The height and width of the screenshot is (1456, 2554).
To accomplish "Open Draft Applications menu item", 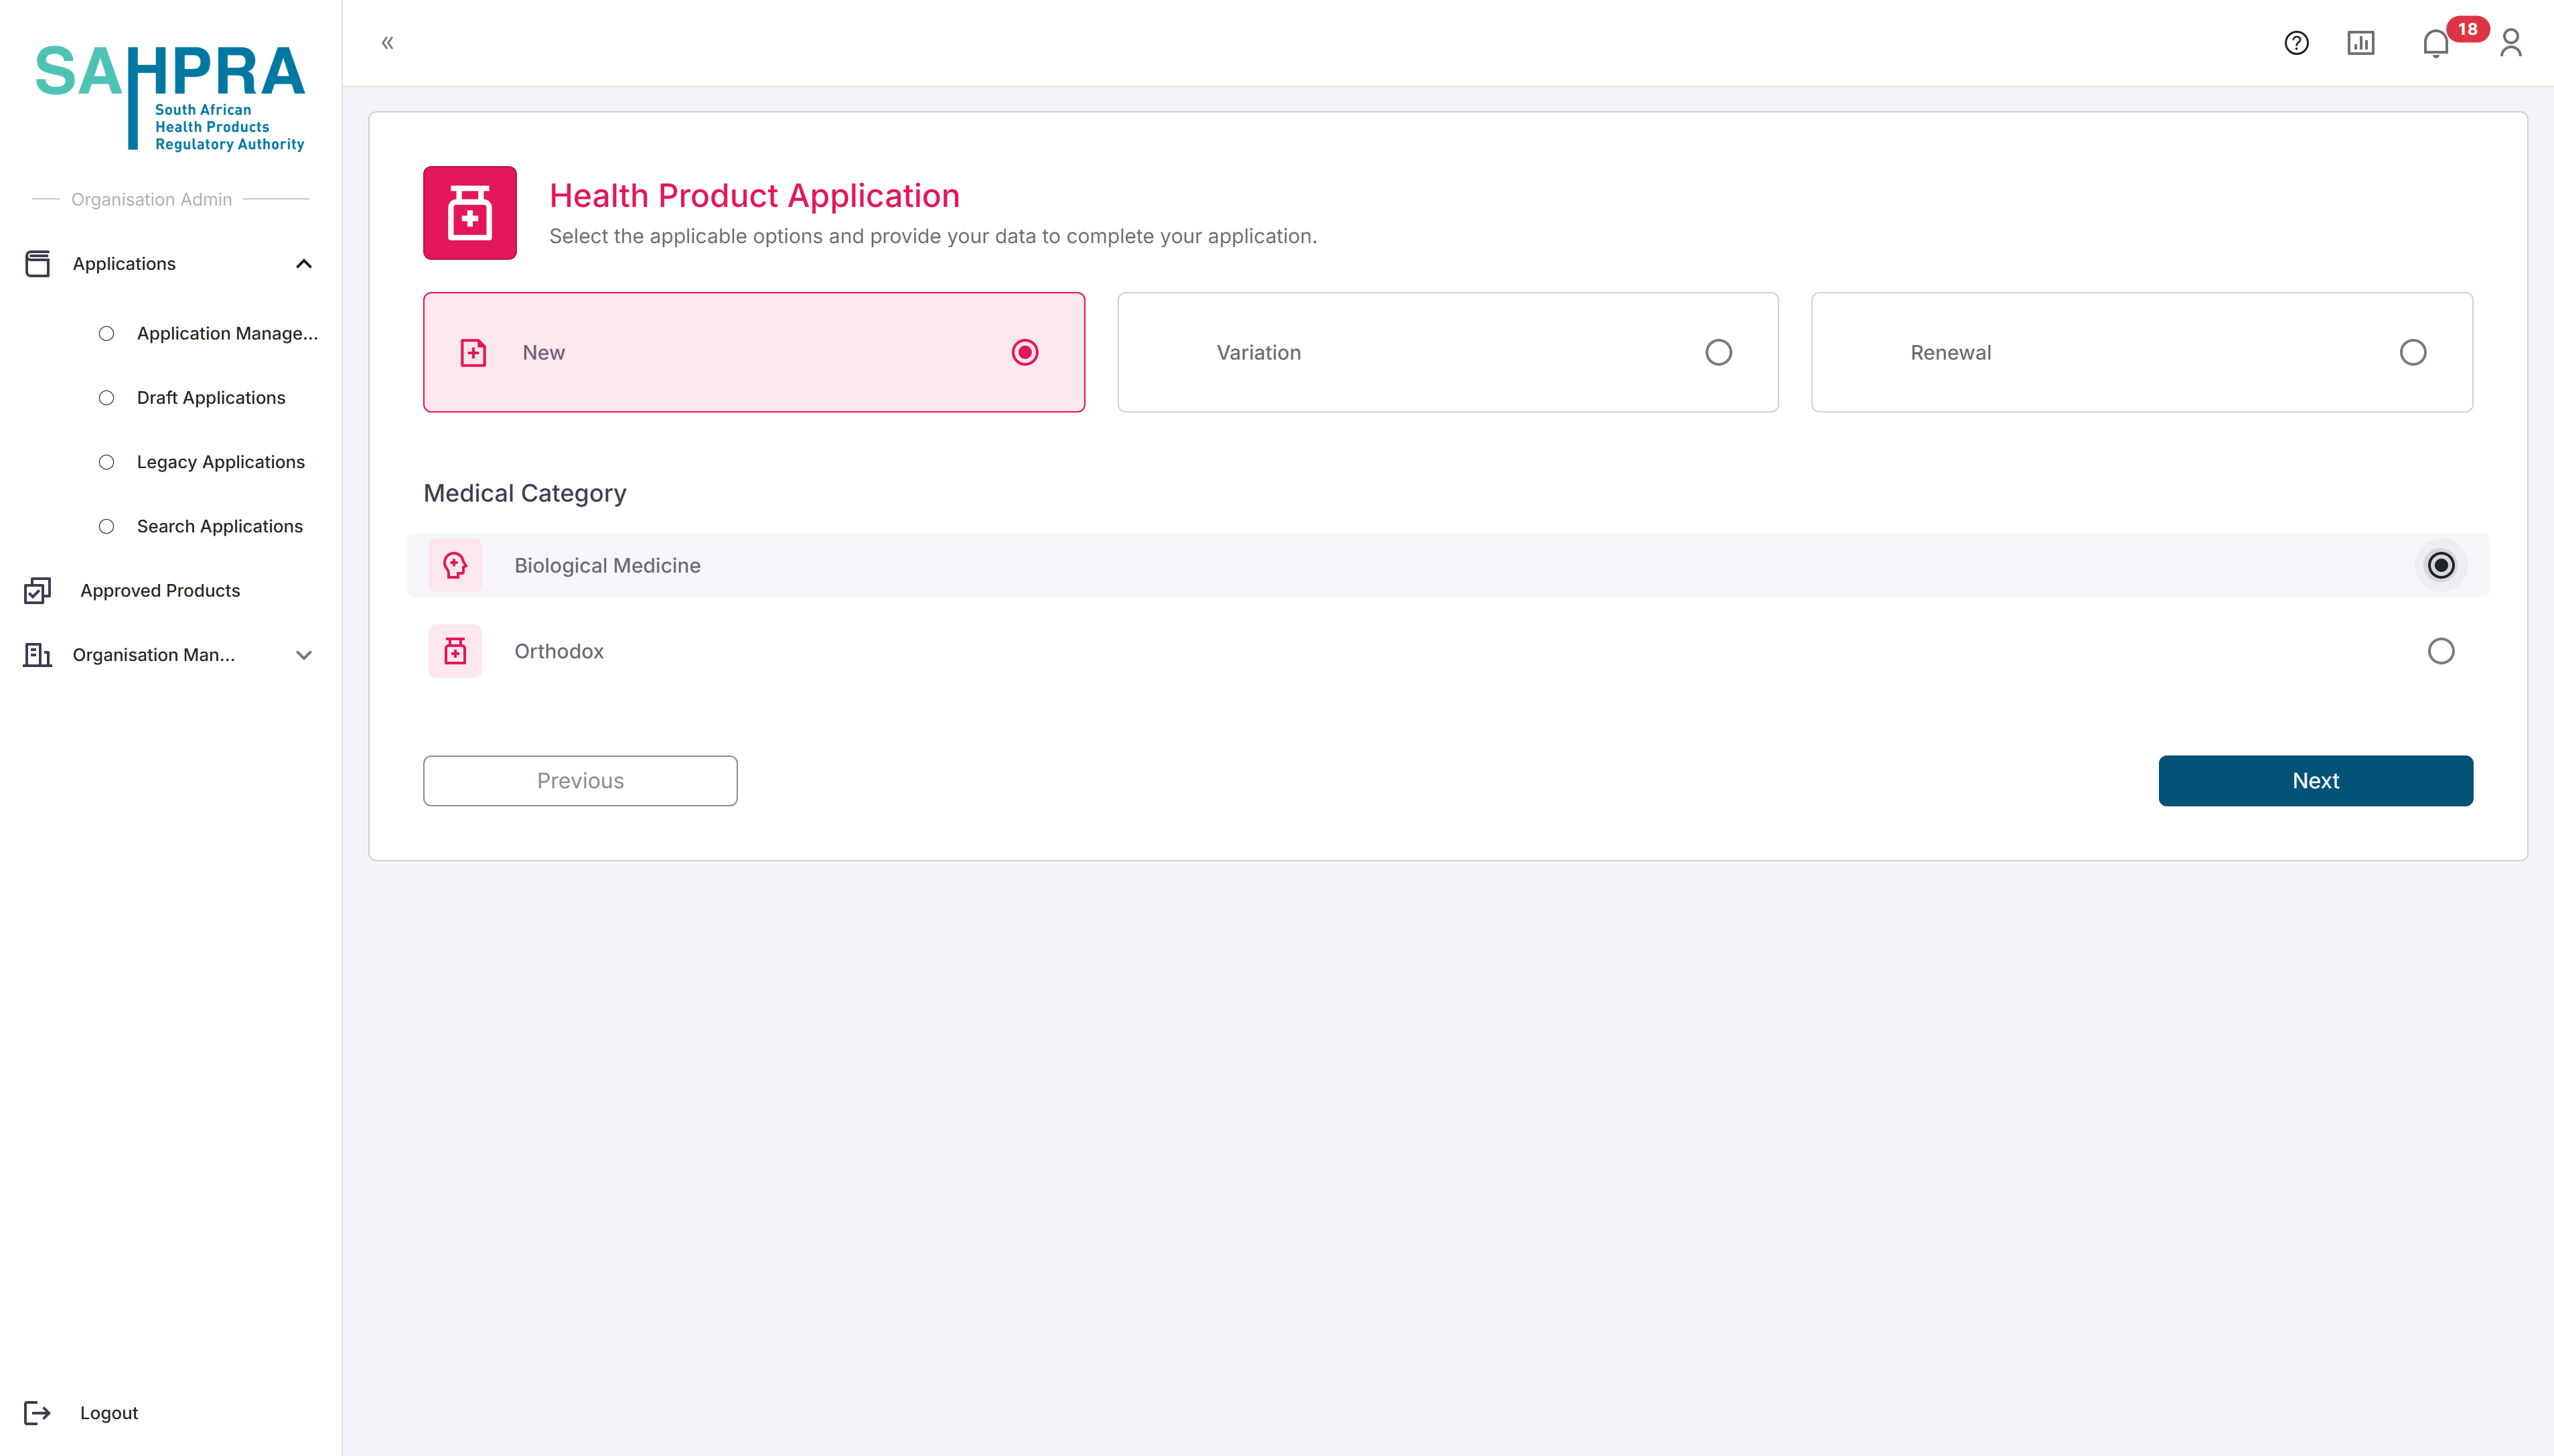I will 210,398.
